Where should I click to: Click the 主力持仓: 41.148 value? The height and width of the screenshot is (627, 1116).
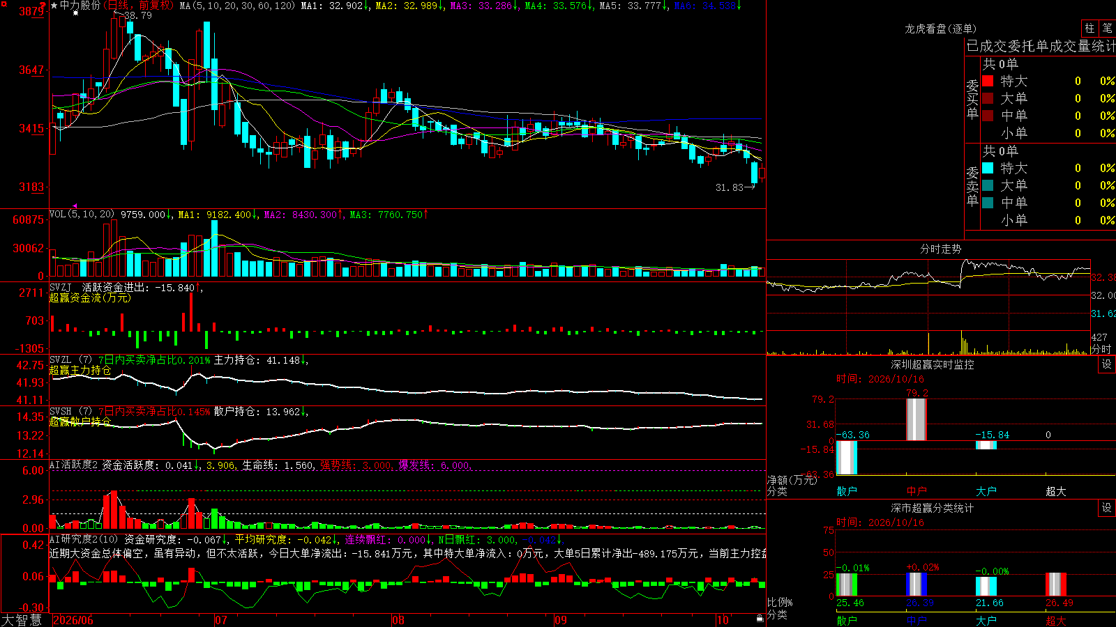point(257,360)
